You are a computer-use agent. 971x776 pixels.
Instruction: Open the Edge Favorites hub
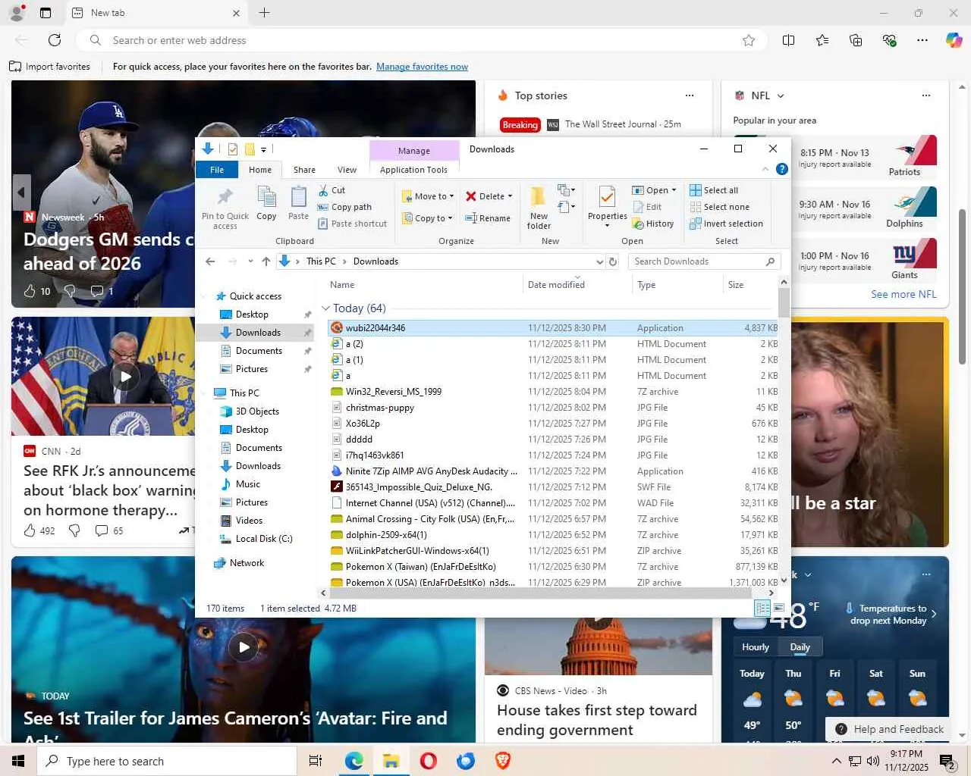point(822,40)
